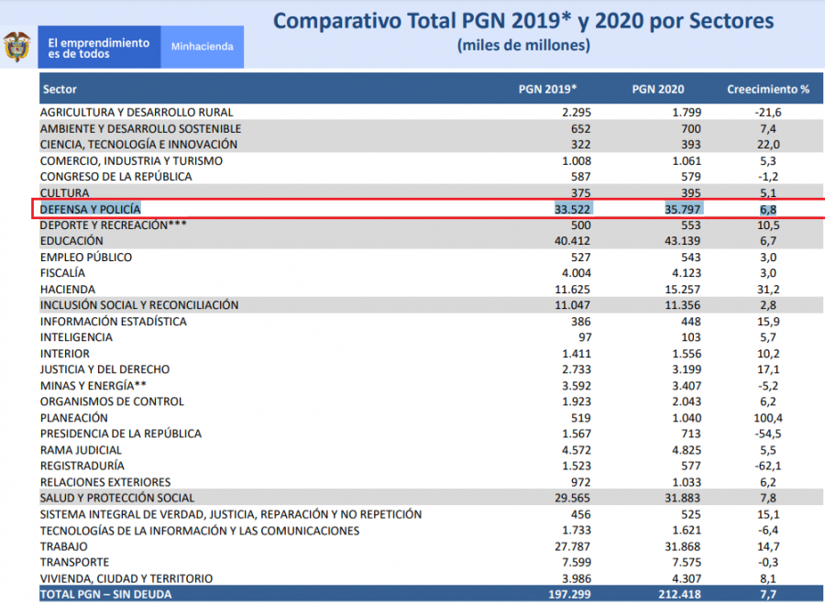825x604 pixels.
Task: Click the 31.883 value for Salud
Action: pyautogui.click(x=683, y=498)
